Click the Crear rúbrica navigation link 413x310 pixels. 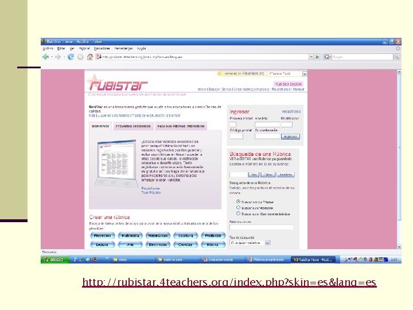[244, 90]
